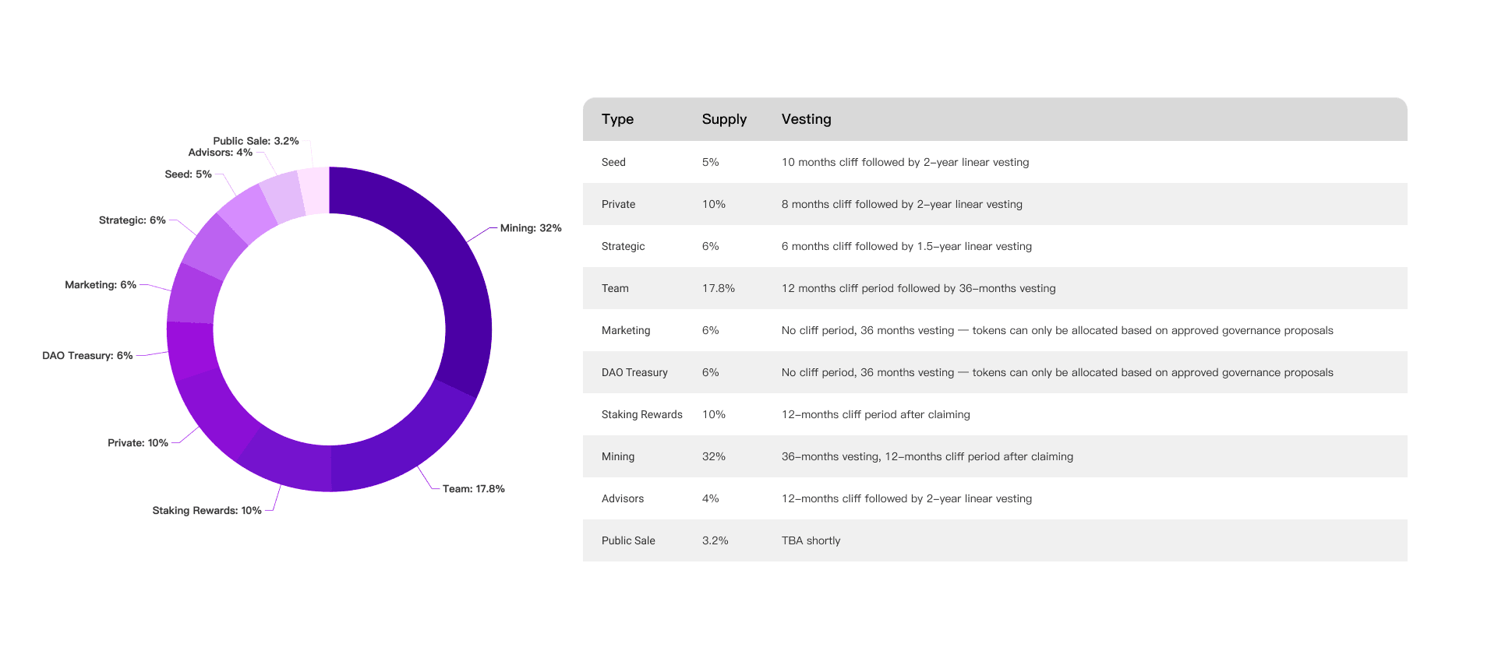Image resolution: width=1505 pixels, height=658 pixels.
Task: Select the pale pink Public Sale donut segment
Action: pyautogui.click(x=313, y=191)
